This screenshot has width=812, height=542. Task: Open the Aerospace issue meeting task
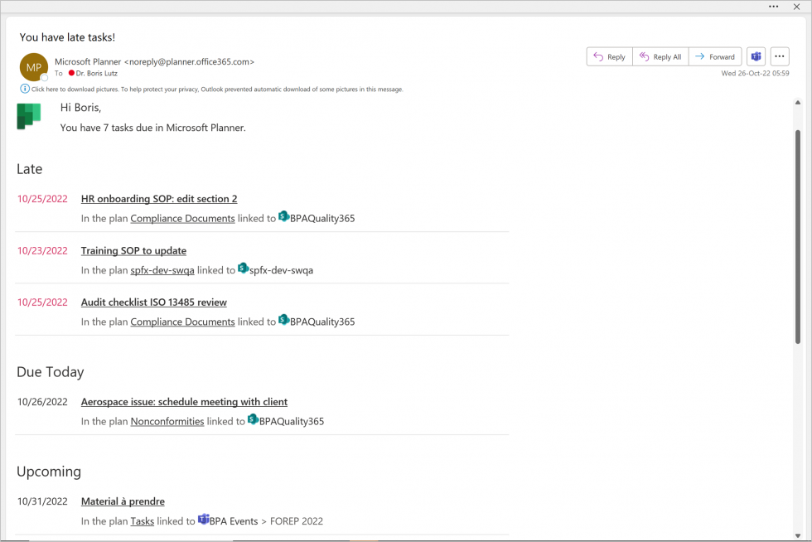pyautogui.click(x=184, y=401)
